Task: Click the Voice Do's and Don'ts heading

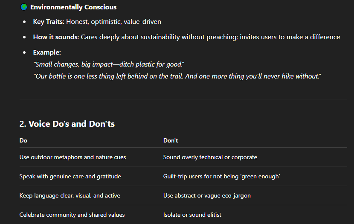Action: 67,124
